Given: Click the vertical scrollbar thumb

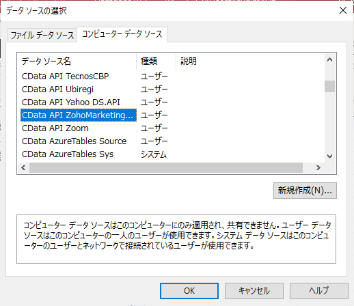Looking at the screenshot, I should coord(329,86).
